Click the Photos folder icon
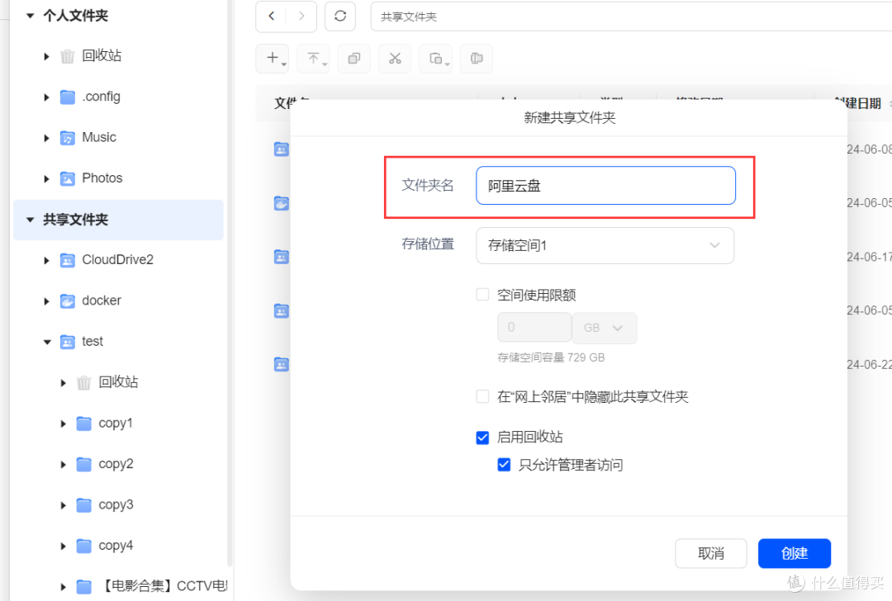This screenshot has height=601, width=892. coord(67,178)
